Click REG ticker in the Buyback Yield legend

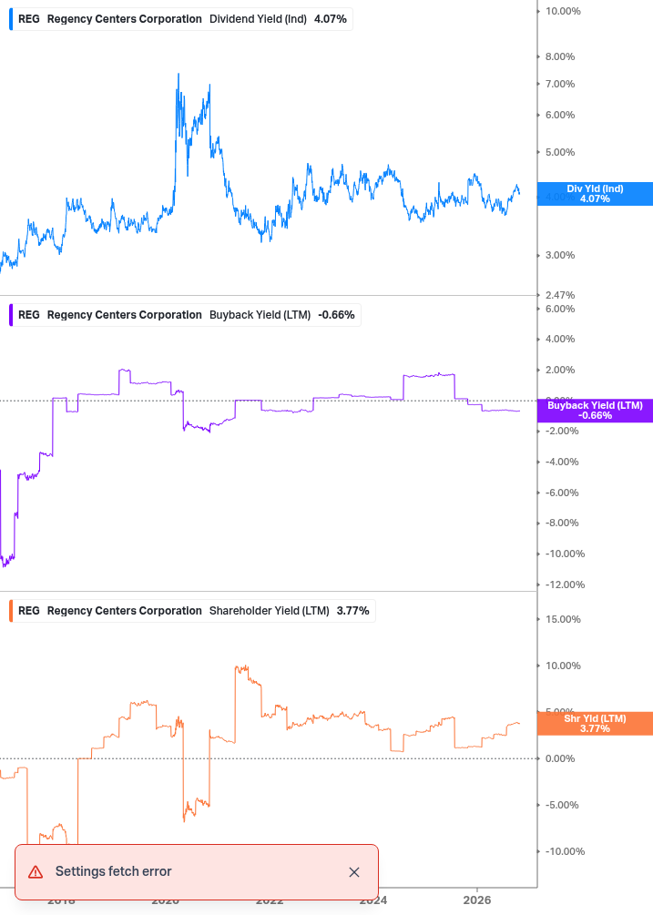click(28, 314)
